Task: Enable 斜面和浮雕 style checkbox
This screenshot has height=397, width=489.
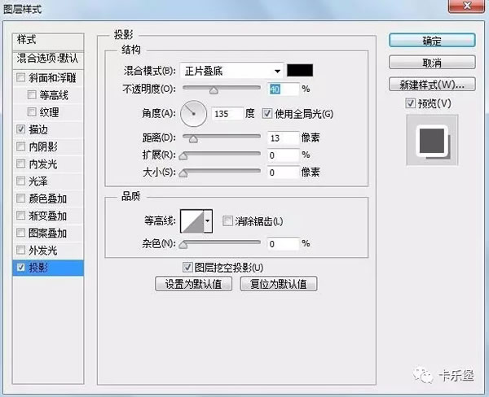Action: 21,77
